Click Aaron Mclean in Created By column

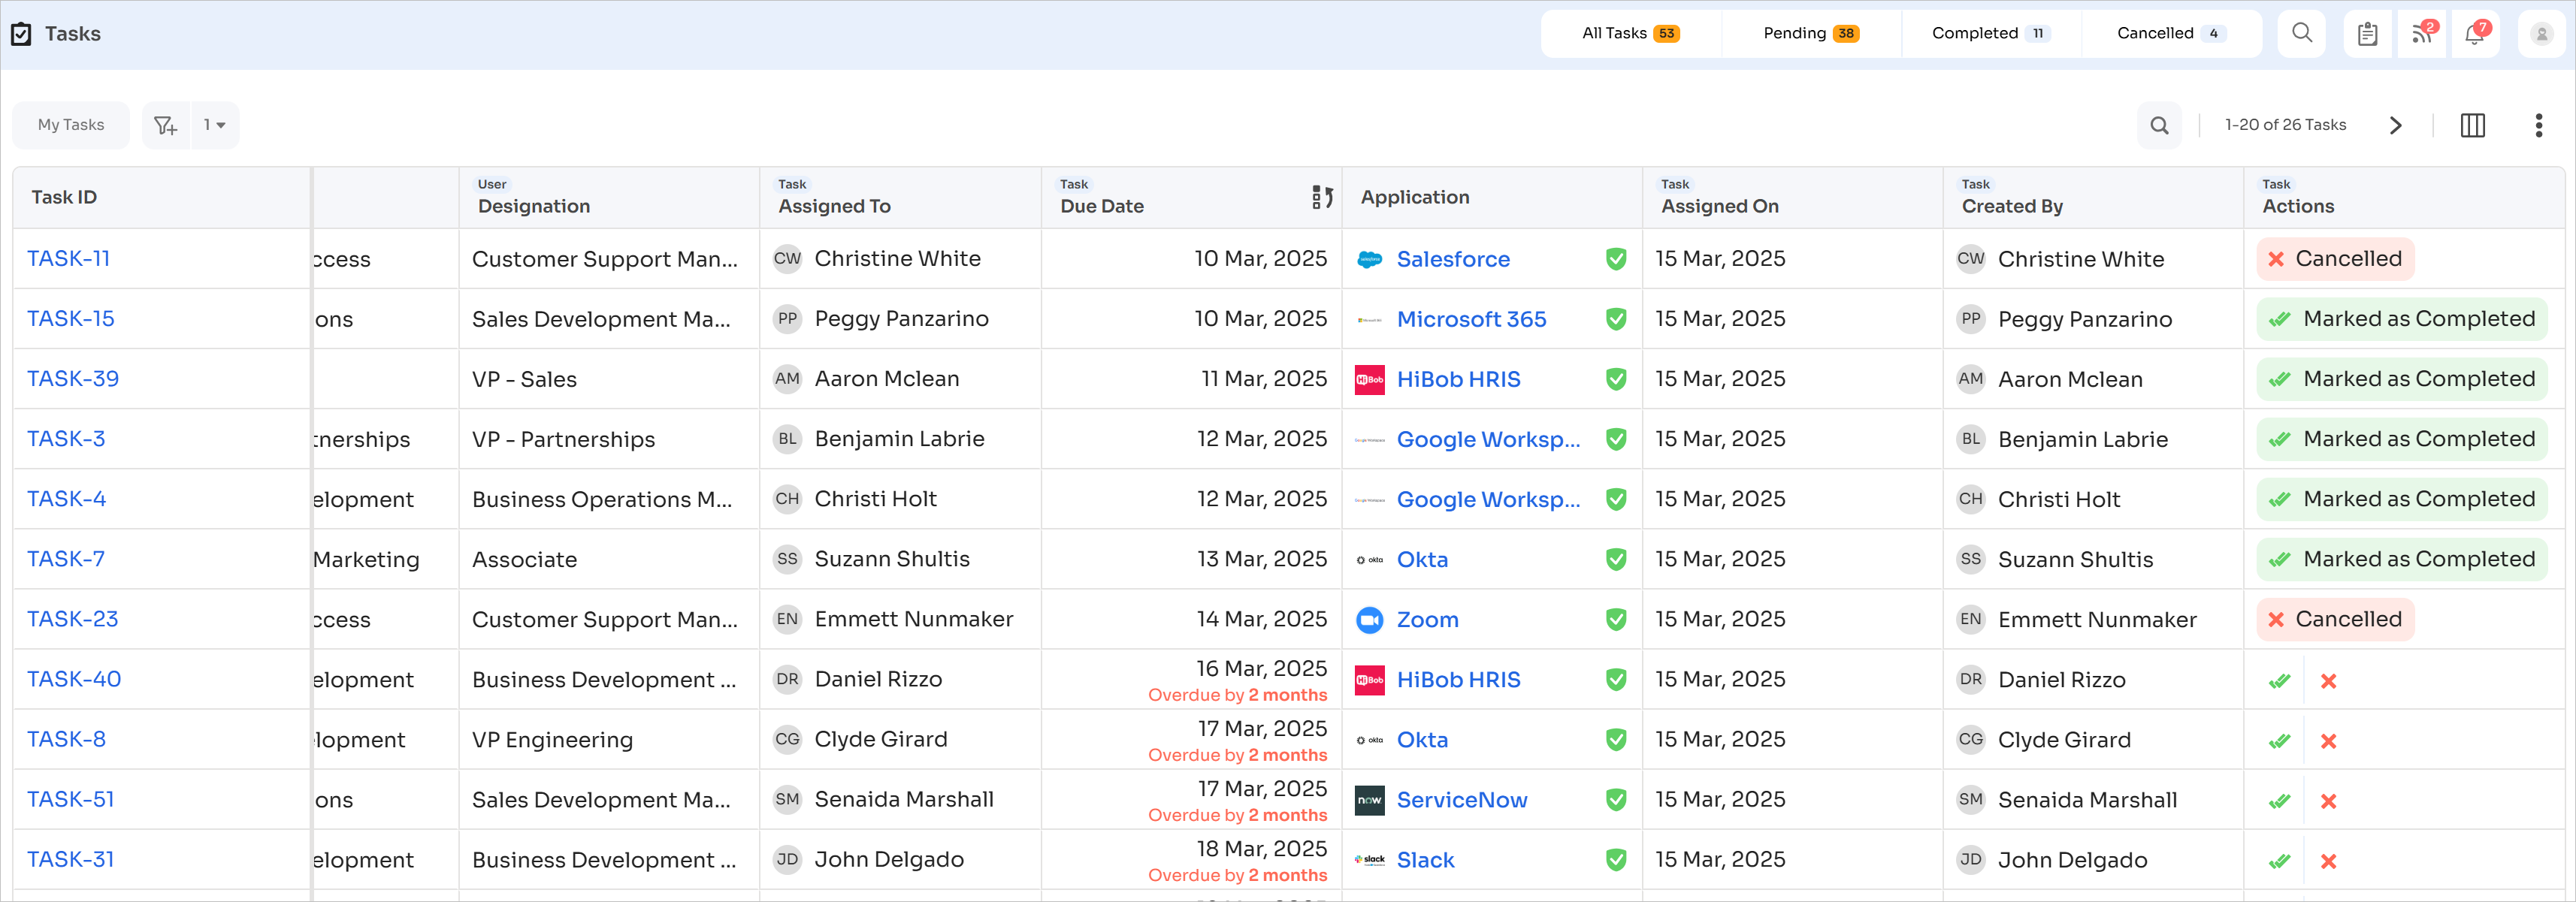[2070, 379]
